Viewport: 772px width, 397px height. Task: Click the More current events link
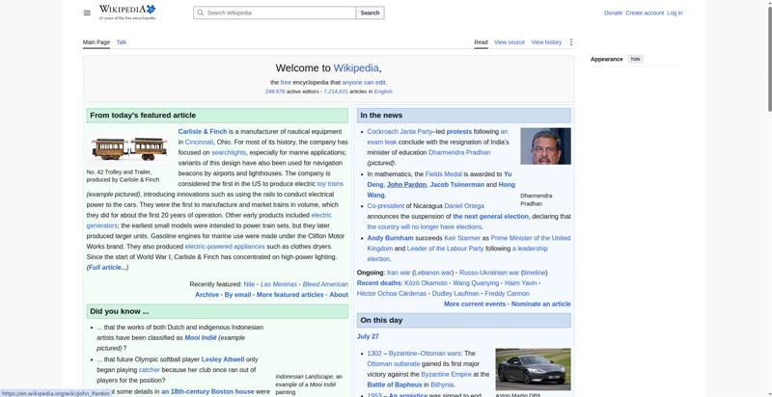475,304
